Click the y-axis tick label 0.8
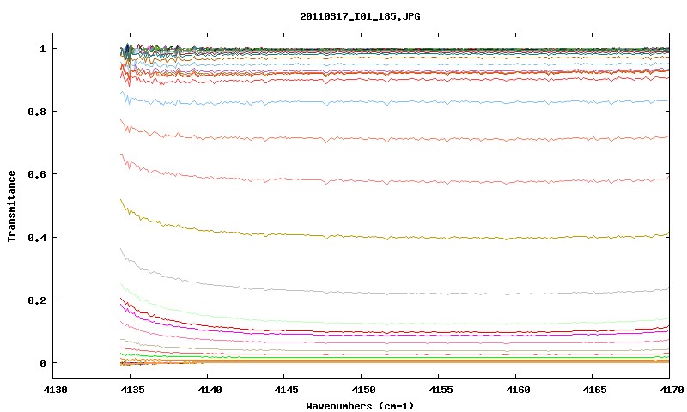 (x=36, y=112)
